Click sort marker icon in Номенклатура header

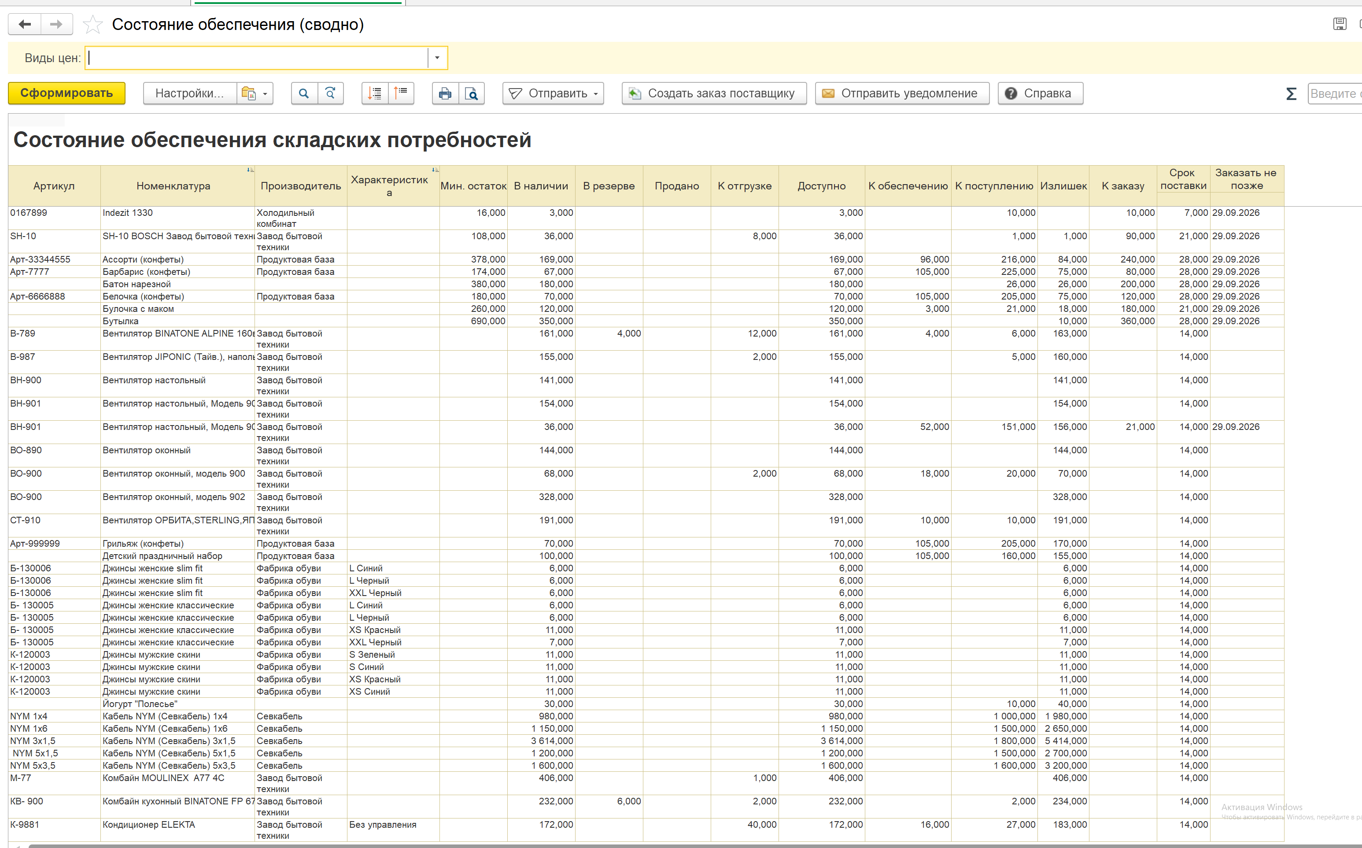250,169
